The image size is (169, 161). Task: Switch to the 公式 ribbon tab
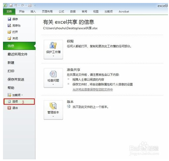pos(61,12)
